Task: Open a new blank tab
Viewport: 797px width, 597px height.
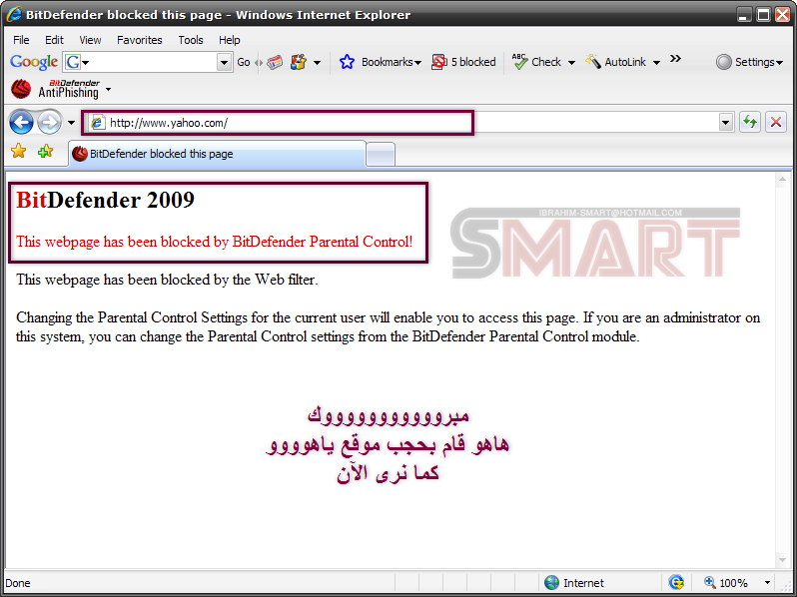Action: (381, 154)
